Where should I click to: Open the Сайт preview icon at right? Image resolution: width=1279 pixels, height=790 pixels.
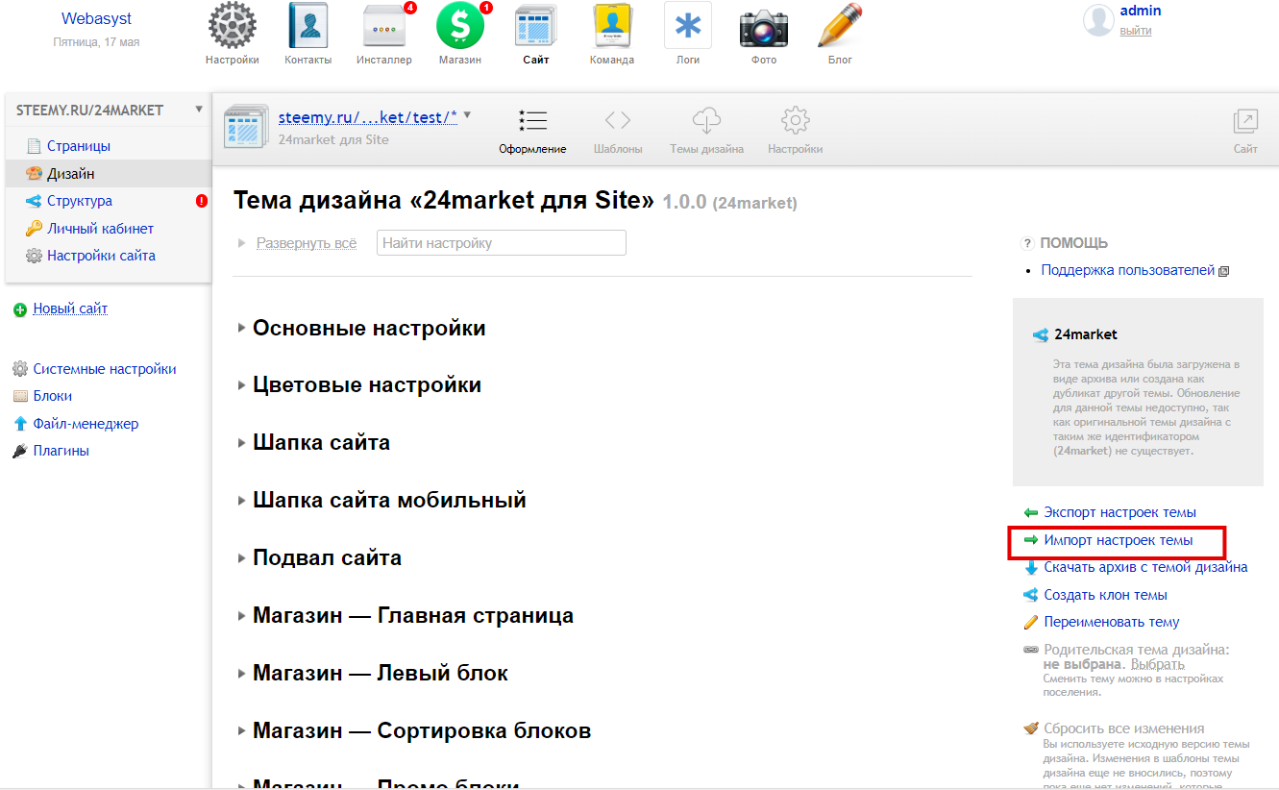click(x=1245, y=121)
